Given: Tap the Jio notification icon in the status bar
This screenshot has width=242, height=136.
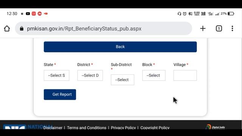Looking at the screenshot, I should 40,14.
